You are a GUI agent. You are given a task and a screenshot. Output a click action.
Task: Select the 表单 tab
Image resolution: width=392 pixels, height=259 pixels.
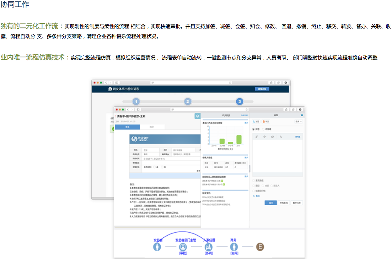(x=127, y=127)
